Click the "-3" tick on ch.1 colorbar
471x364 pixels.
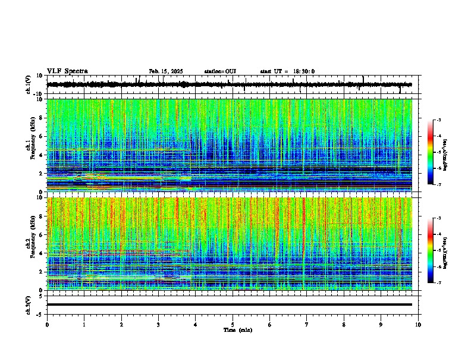pos(438,120)
